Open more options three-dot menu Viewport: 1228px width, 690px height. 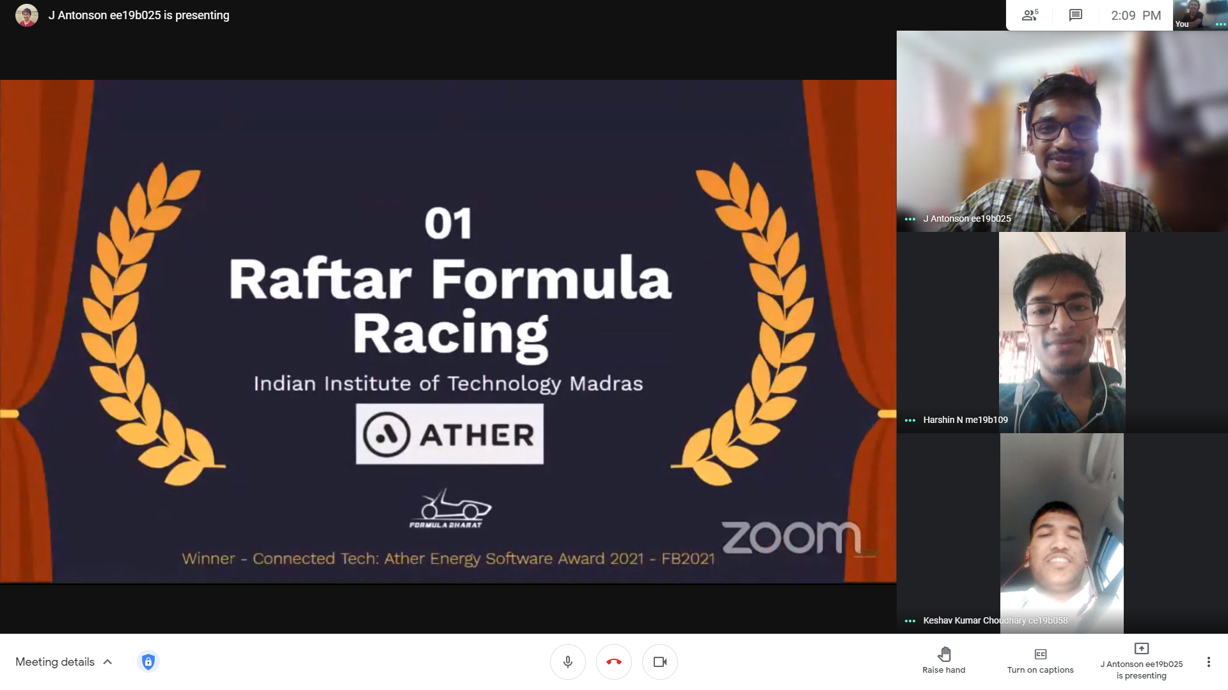tap(1208, 662)
